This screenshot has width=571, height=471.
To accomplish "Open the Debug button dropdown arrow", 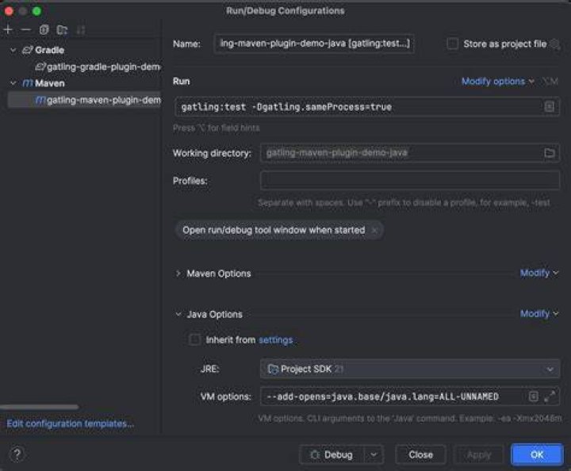I will pyautogui.click(x=374, y=454).
